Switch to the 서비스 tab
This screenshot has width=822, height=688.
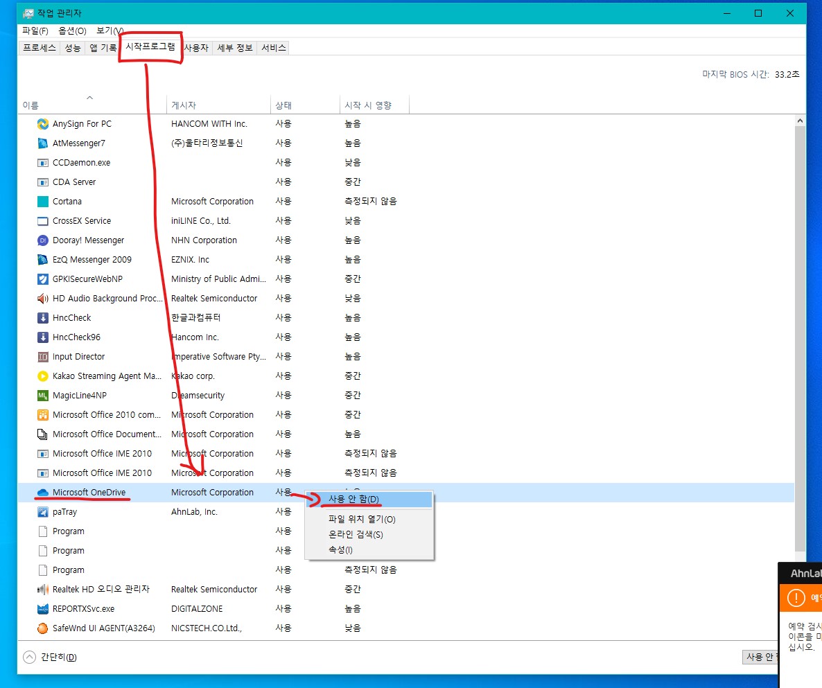click(274, 48)
